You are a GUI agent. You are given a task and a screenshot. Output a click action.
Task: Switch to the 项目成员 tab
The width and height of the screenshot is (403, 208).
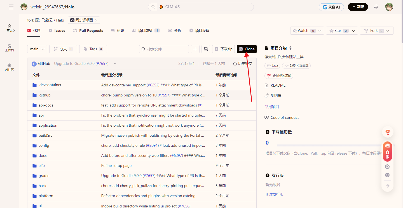tap(146, 30)
